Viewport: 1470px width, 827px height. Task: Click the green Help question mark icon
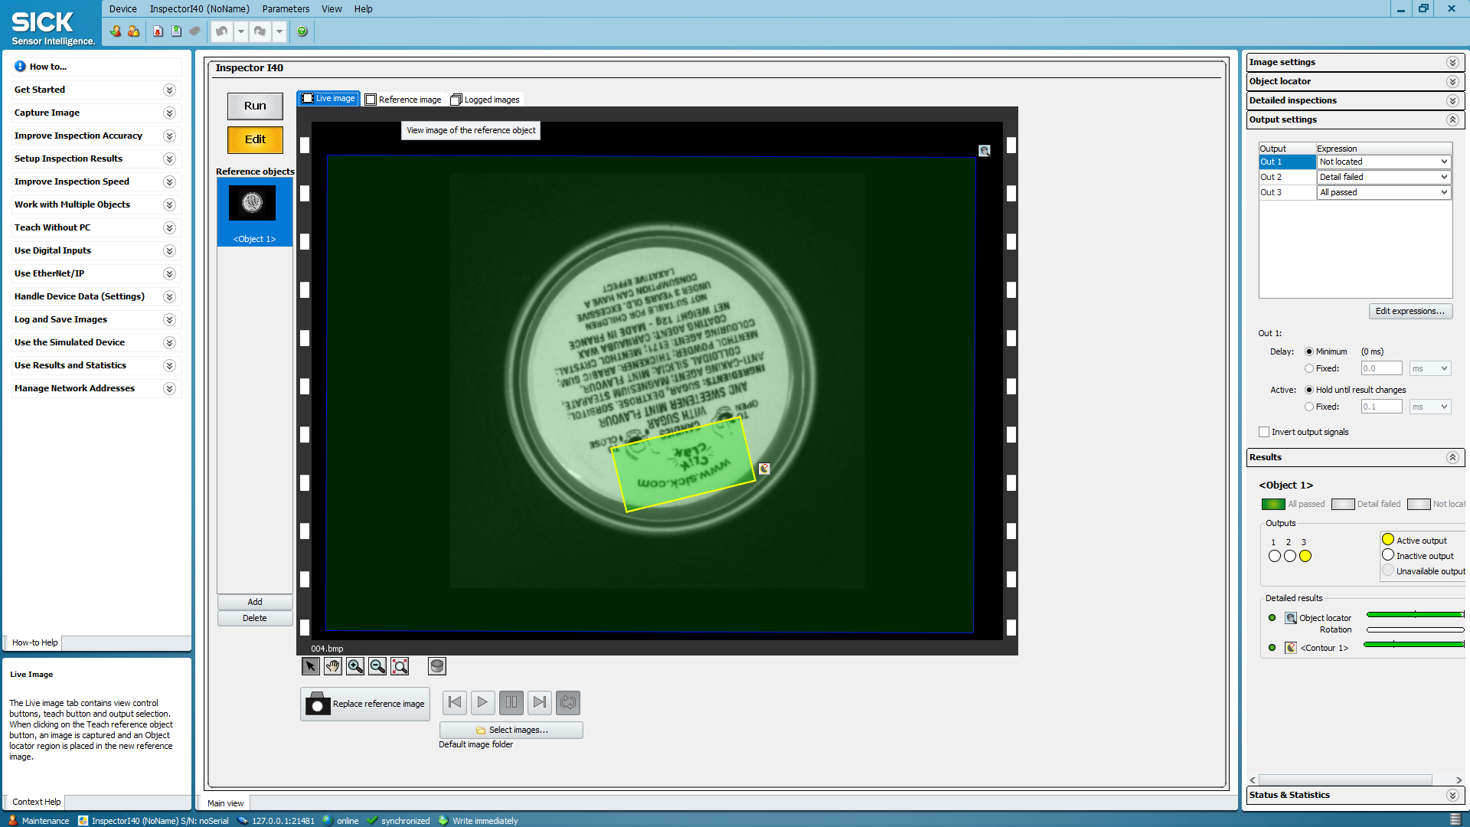tap(302, 31)
